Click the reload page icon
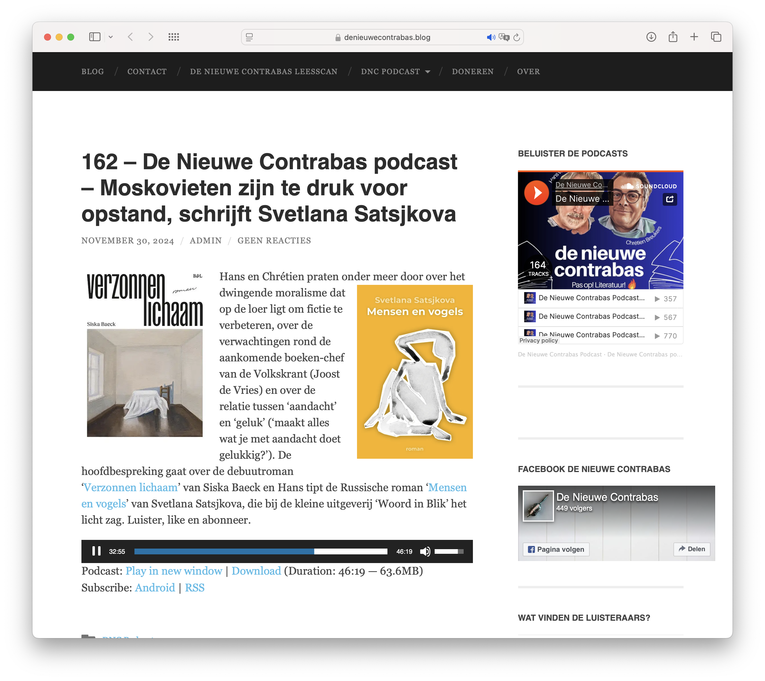Viewport: 765px width, 681px height. 516,37
